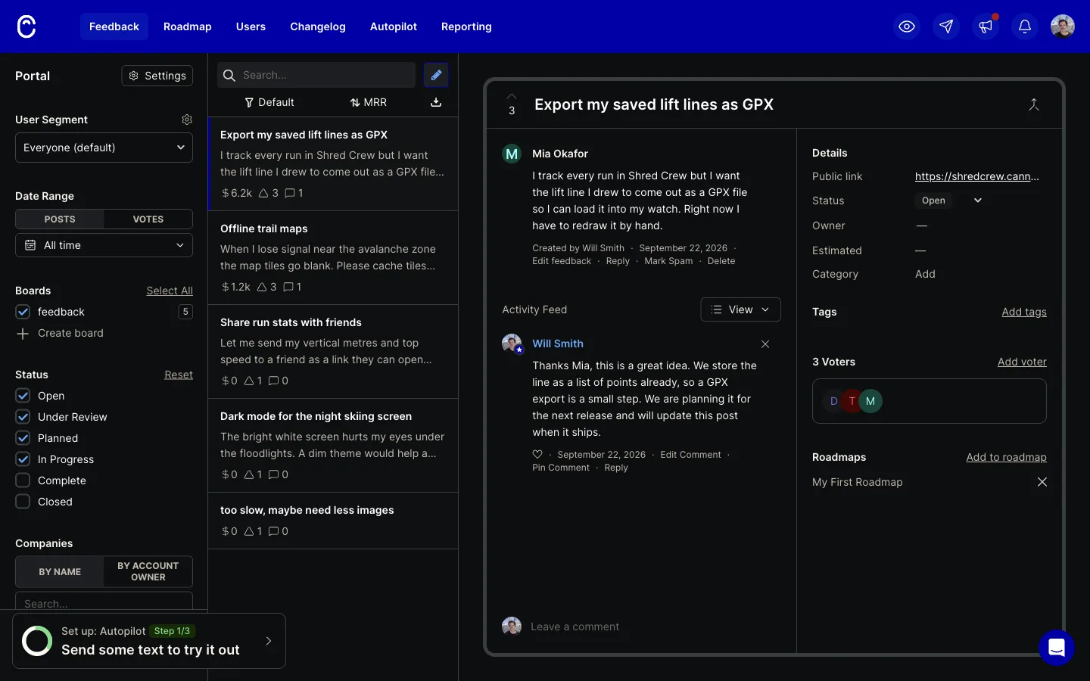1090x681 pixels.
Task: Open the Changelog tab
Action: click(318, 26)
